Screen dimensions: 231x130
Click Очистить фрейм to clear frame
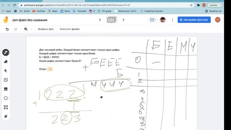[70, 29]
